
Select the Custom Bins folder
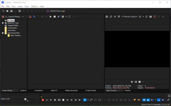tap(12, 28)
